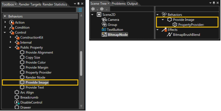
Task: Switch to the Render Targets tab
Action: pos(30,4)
